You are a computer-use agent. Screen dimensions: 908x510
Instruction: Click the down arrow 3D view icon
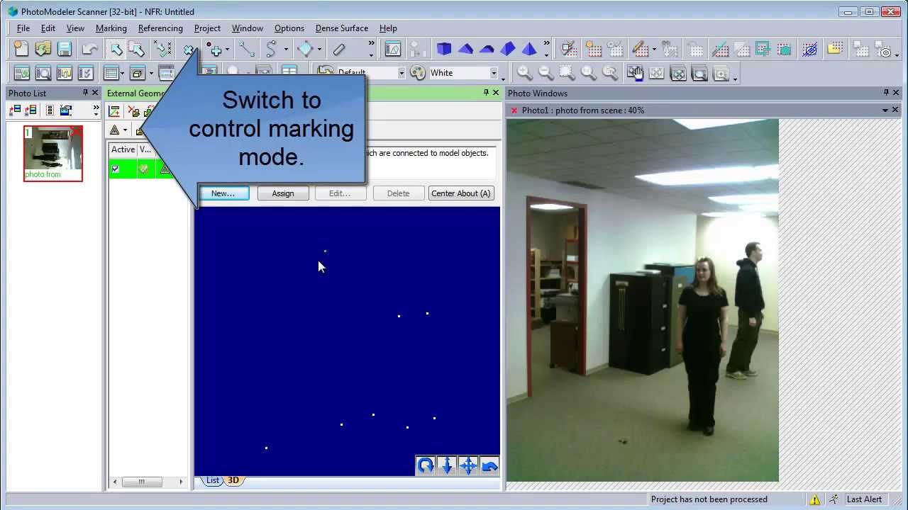(x=447, y=465)
